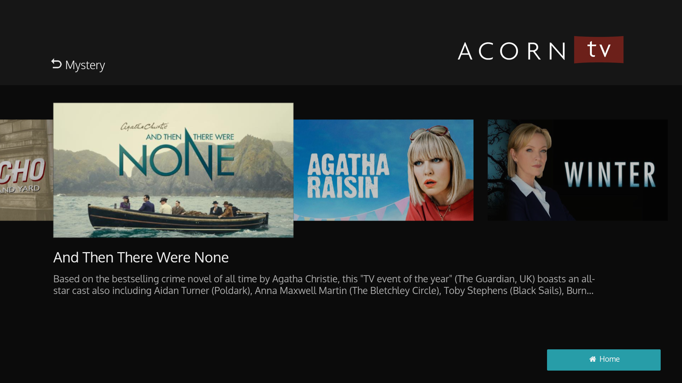
Task: Click the Agatha Raisin title text on poster
Action: click(x=348, y=176)
